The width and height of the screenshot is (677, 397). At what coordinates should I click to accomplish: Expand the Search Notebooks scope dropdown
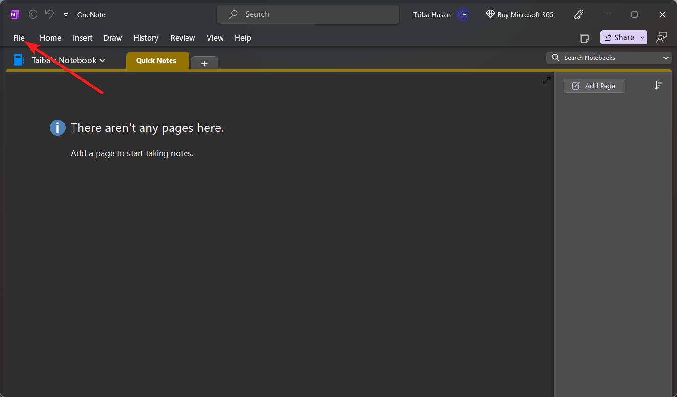pyautogui.click(x=666, y=58)
